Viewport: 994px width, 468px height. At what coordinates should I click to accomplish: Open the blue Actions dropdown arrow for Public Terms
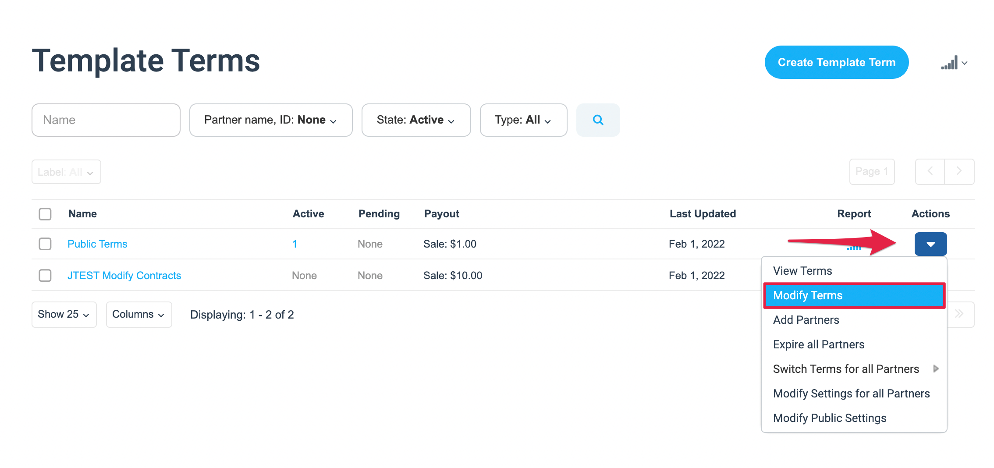pos(930,244)
